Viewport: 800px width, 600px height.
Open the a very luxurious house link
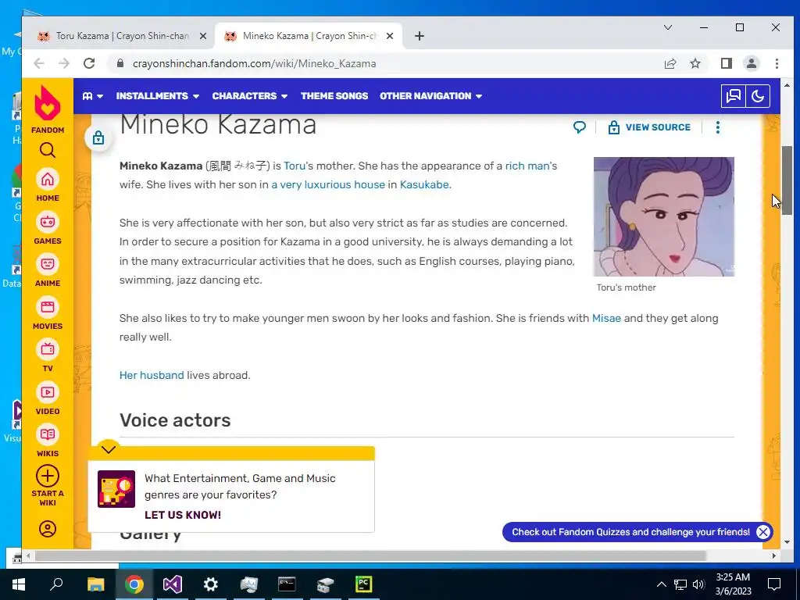[x=328, y=184]
